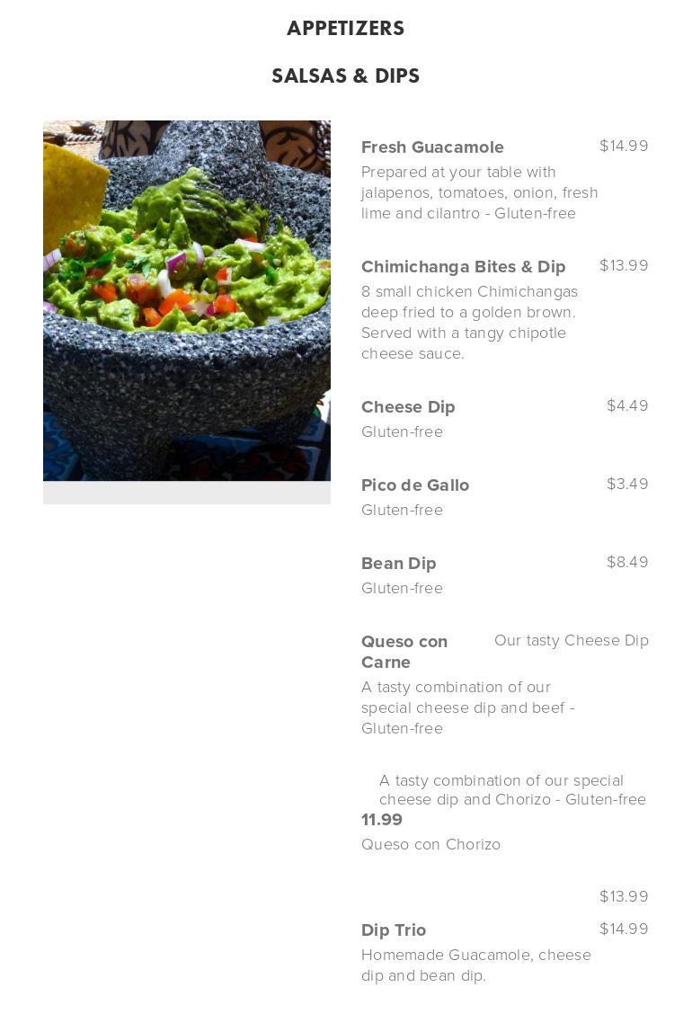Open the Cheese Dip menu item
The image size is (692, 1014).
408,406
